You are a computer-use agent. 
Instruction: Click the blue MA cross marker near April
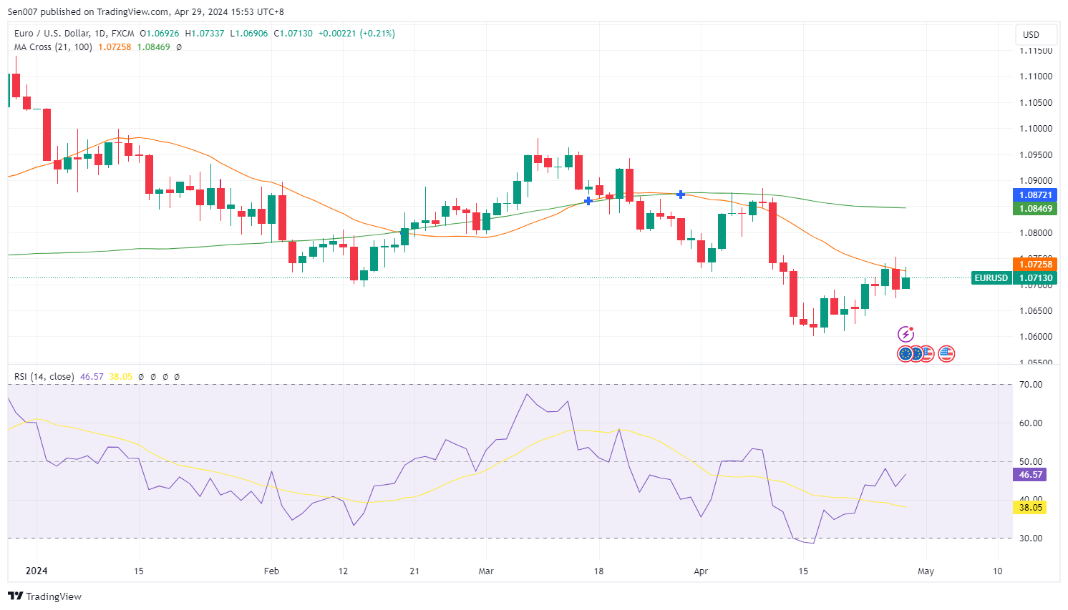[x=681, y=195]
